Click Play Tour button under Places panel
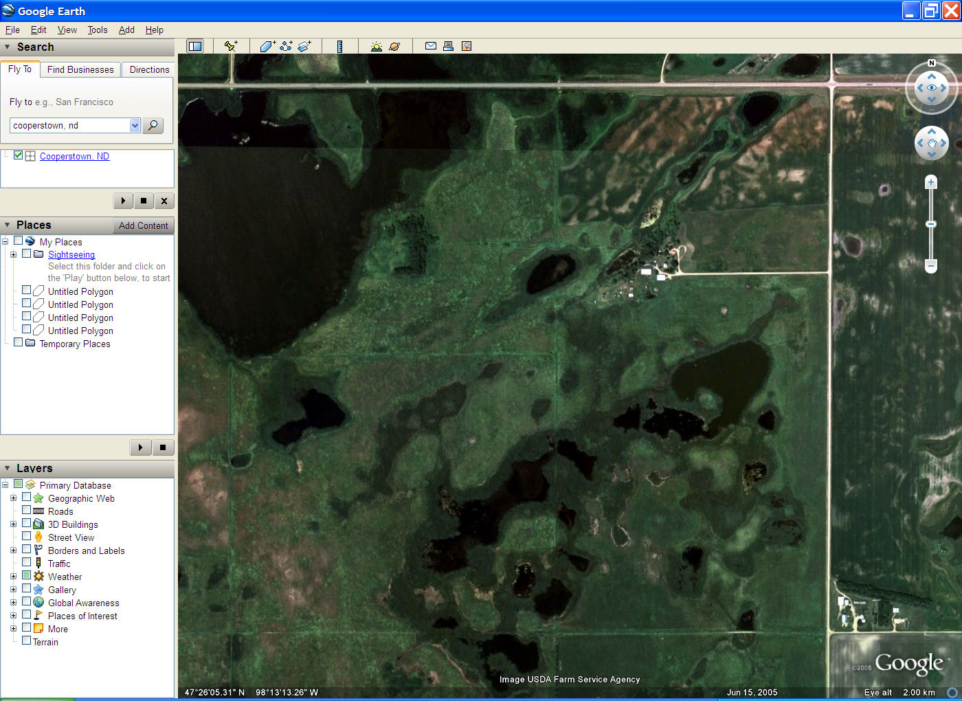This screenshot has height=701, width=962. (x=140, y=447)
